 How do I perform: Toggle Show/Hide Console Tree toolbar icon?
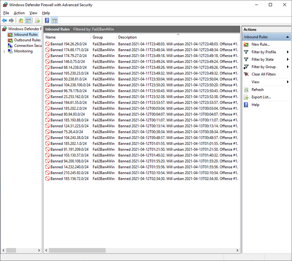click(x=28, y=20)
